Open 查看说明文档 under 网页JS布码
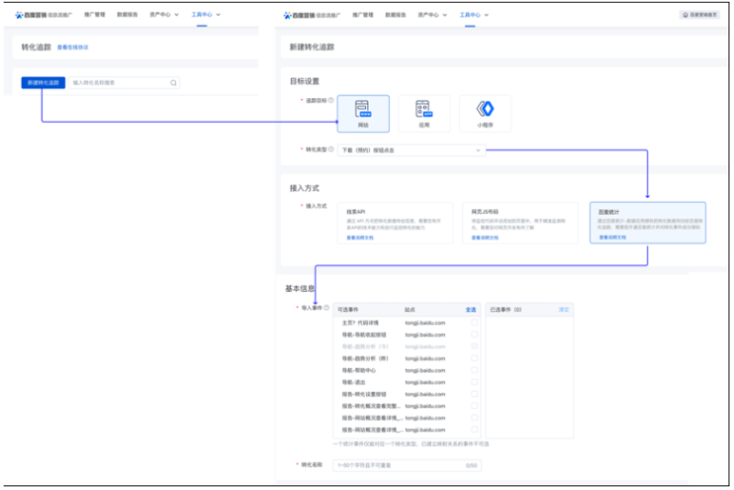Image resolution: width=734 pixels, height=490 pixels. pyautogui.click(x=484, y=238)
